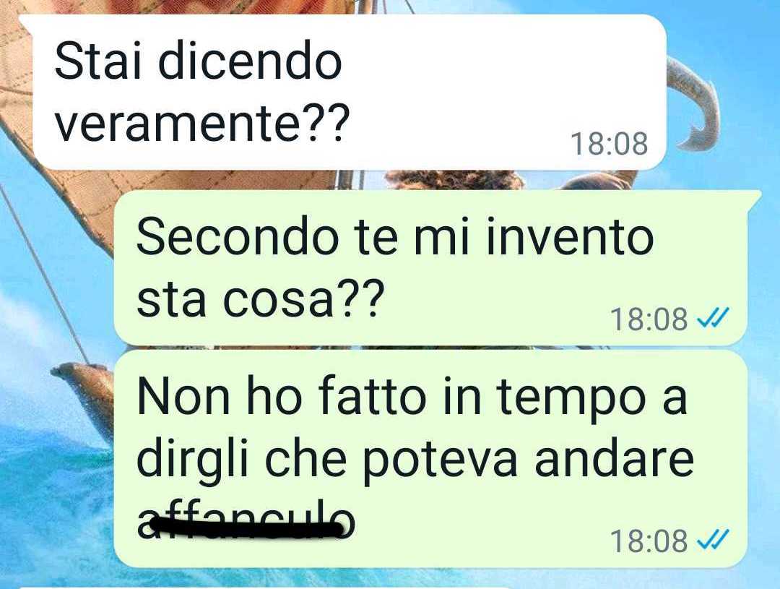Click the character's curly hair between bubbles
780x589 pixels.
click(x=454, y=180)
